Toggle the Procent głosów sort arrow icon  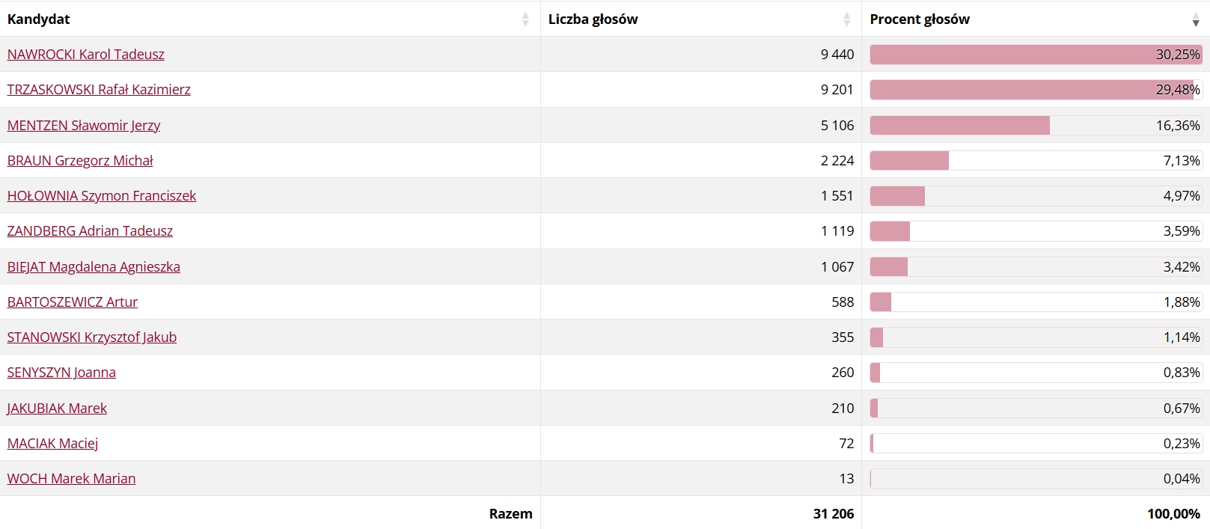pos(1196,19)
